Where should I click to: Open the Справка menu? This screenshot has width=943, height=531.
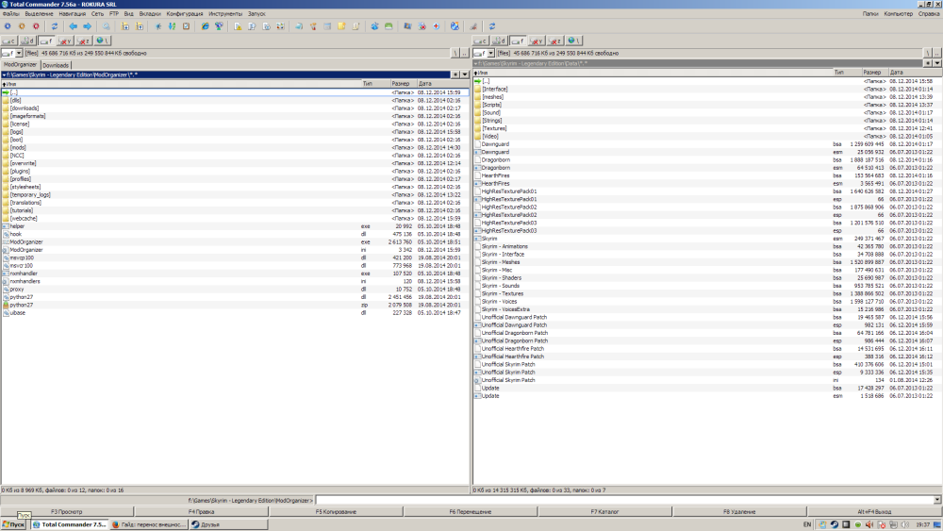(x=929, y=14)
